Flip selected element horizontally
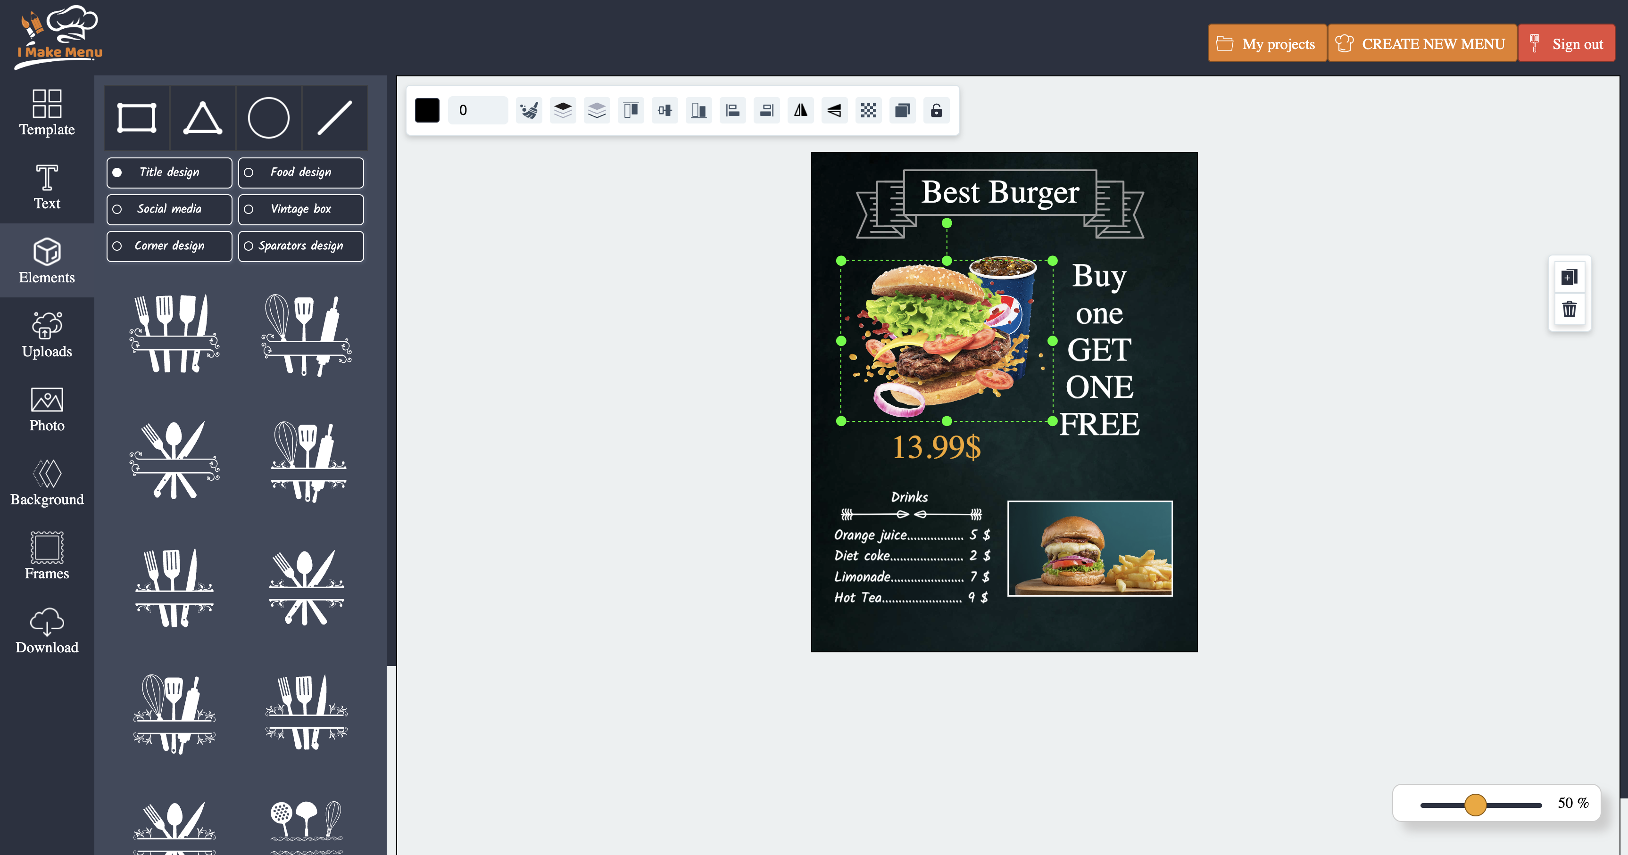 tap(801, 110)
